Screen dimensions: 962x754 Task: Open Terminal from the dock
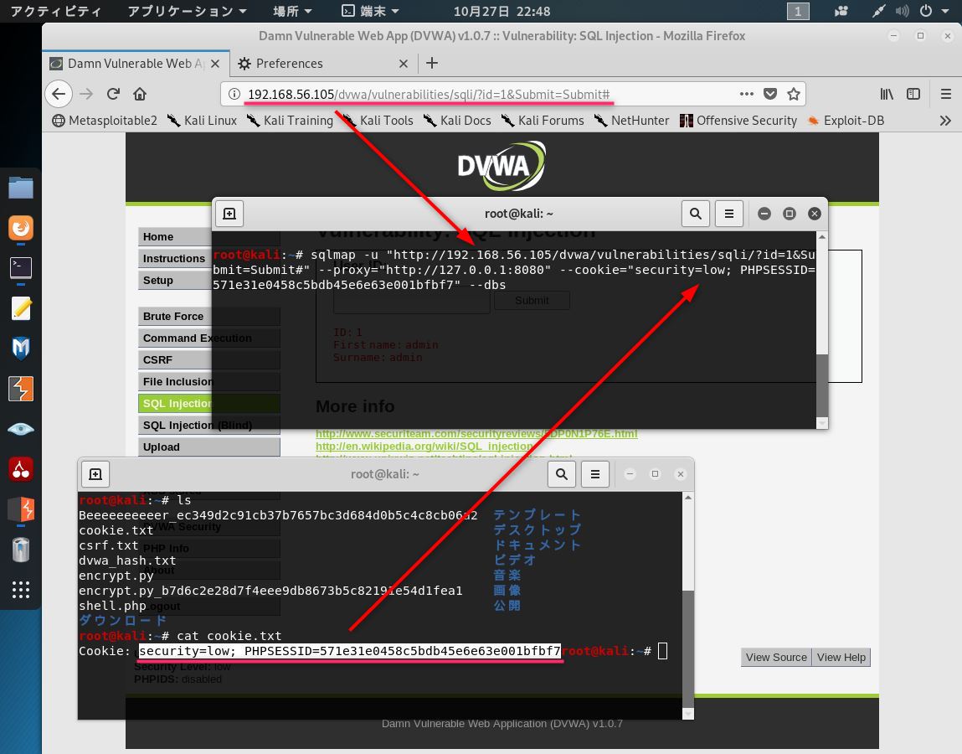(21, 268)
